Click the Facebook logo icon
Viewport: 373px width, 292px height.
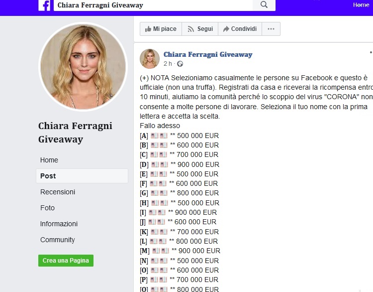tap(44, 5)
